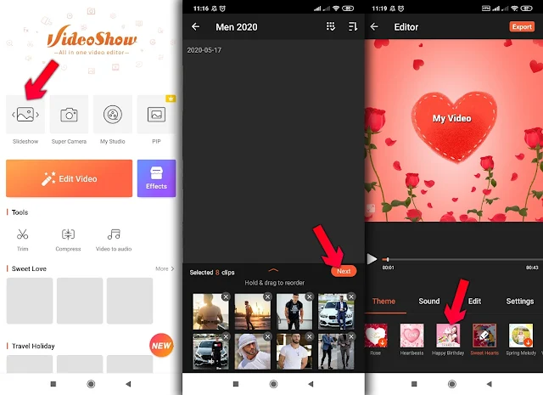Screen dimensions: 543x395
Task: Select the Compress tool
Action: pyautogui.click(x=68, y=240)
